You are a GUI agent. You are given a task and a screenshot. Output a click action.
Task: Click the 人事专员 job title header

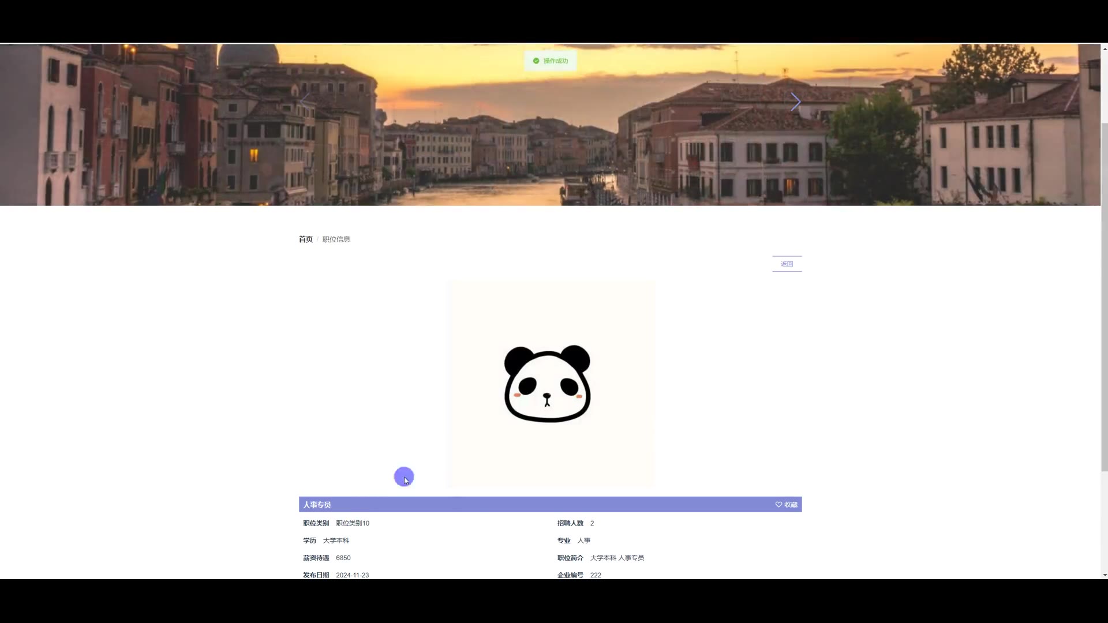click(x=317, y=505)
